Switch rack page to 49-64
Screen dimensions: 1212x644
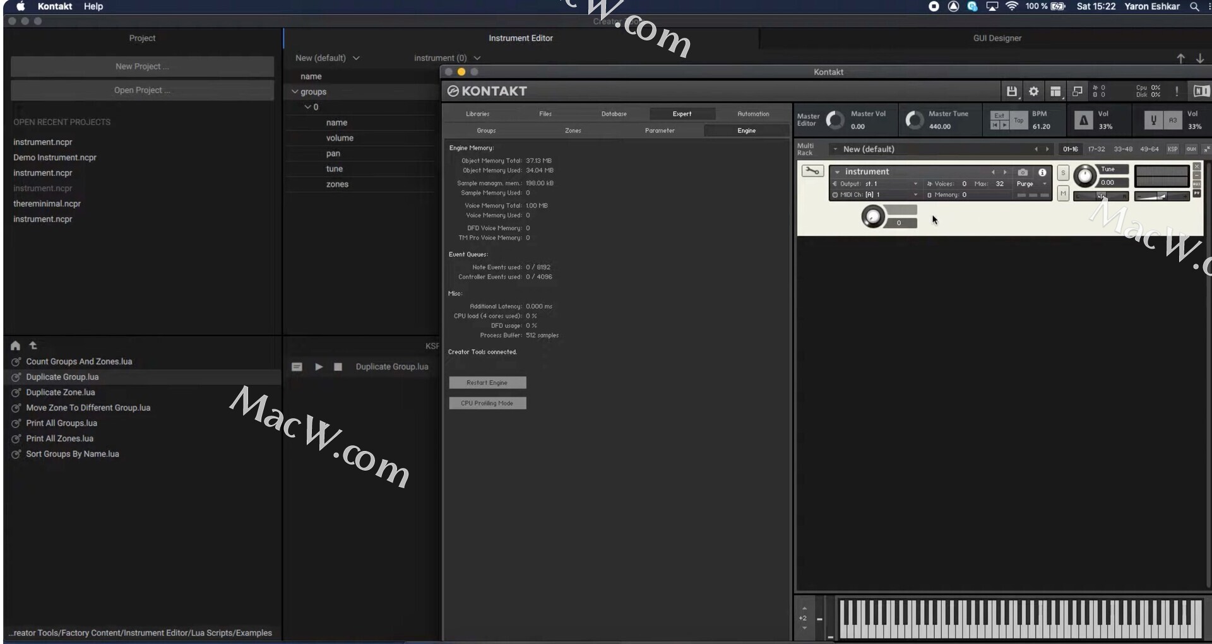1150,149
